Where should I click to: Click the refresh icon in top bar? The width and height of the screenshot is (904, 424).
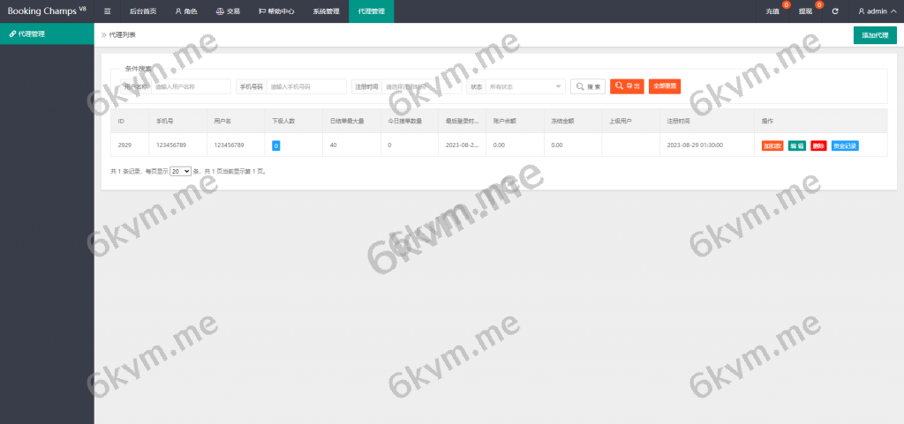(x=834, y=11)
